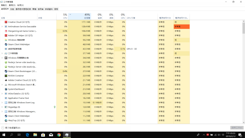Sort by the CPU column header
The width and height of the screenshot is (245, 138).
coord(62,16)
